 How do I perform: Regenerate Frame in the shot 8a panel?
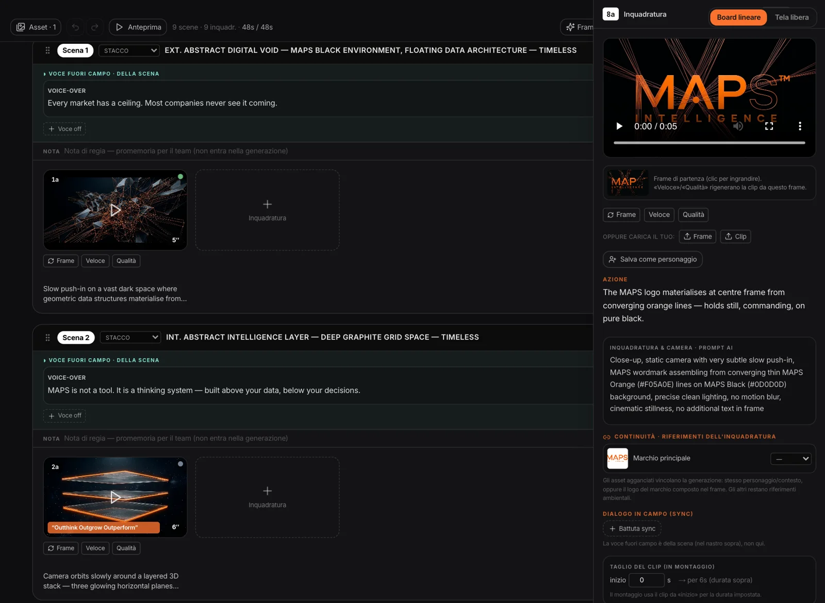pos(621,215)
